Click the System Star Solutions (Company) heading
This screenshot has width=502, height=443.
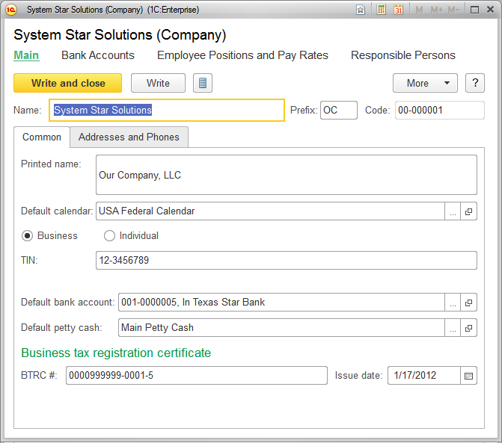(120, 35)
